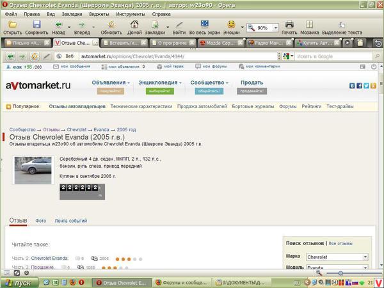Click the Все отзывы link
This screenshot has width=384, height=288.
(340, 244)
